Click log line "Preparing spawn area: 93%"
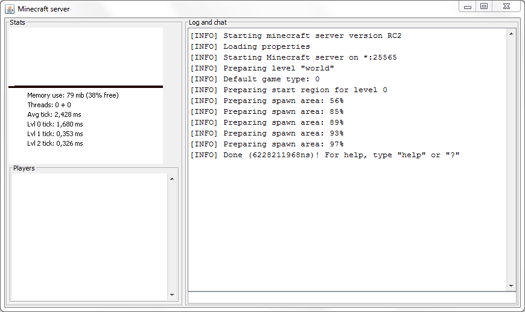Screen dimensions: 525x312 [x=267, y=133]
